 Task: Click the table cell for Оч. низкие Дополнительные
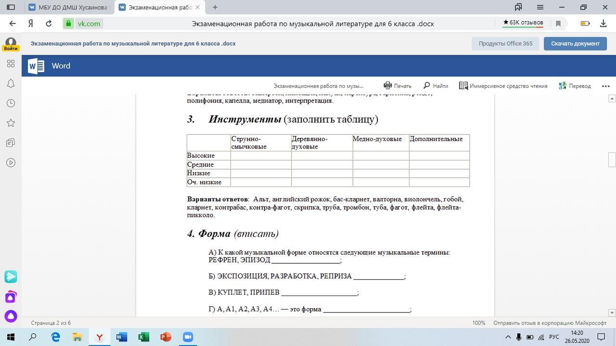click(439, 182)
